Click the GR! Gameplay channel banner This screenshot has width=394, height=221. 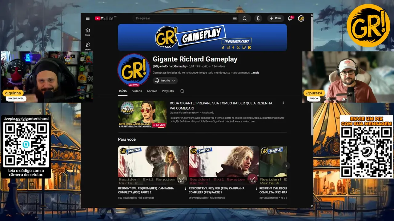tap(202, 37)
